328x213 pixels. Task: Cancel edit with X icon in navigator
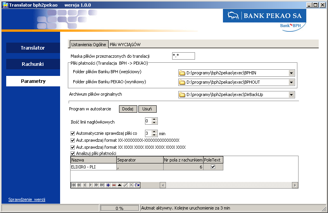[x=131, y=185]
